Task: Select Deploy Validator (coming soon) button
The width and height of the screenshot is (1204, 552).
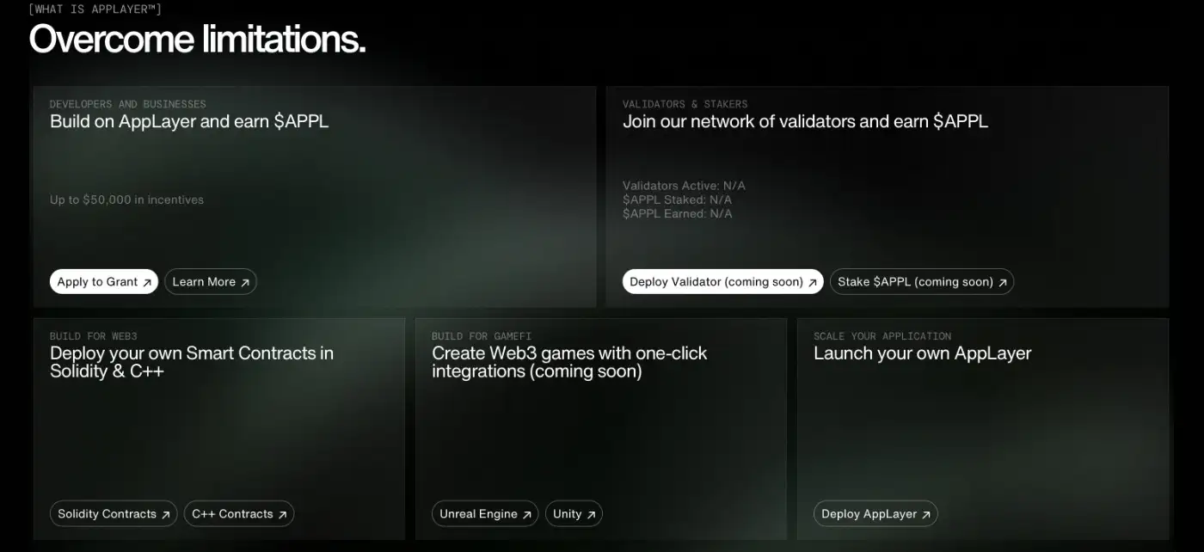Action: pyautogui.click(x=723, y=282)
